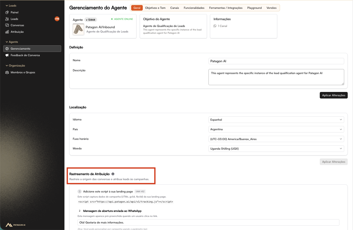Click the Conversas chat bubble icon

[7, 25]
